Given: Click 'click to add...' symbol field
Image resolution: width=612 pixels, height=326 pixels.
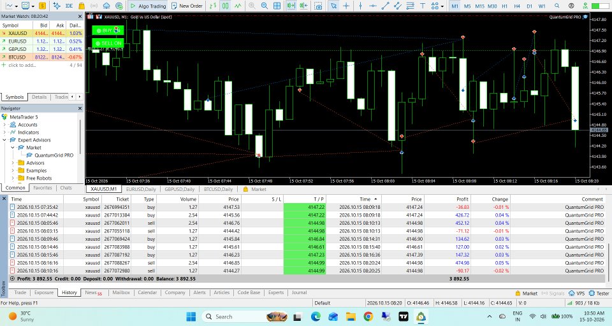Looking at the screenshot, I should coord(22,65).
